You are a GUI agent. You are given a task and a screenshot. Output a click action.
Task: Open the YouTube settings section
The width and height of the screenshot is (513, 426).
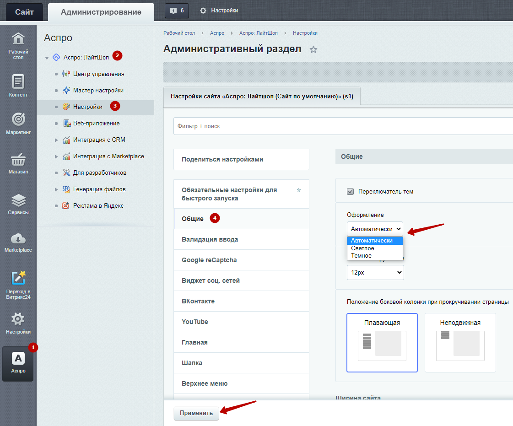pyautogui.click(x=242, y=322)
